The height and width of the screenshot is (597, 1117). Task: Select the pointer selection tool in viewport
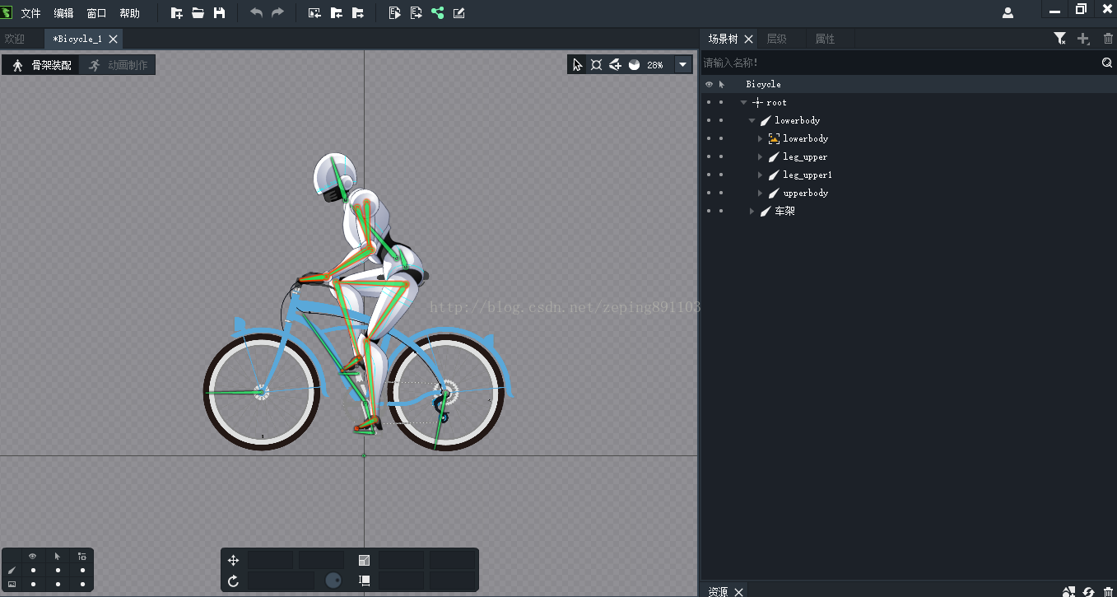click(577, 65)
